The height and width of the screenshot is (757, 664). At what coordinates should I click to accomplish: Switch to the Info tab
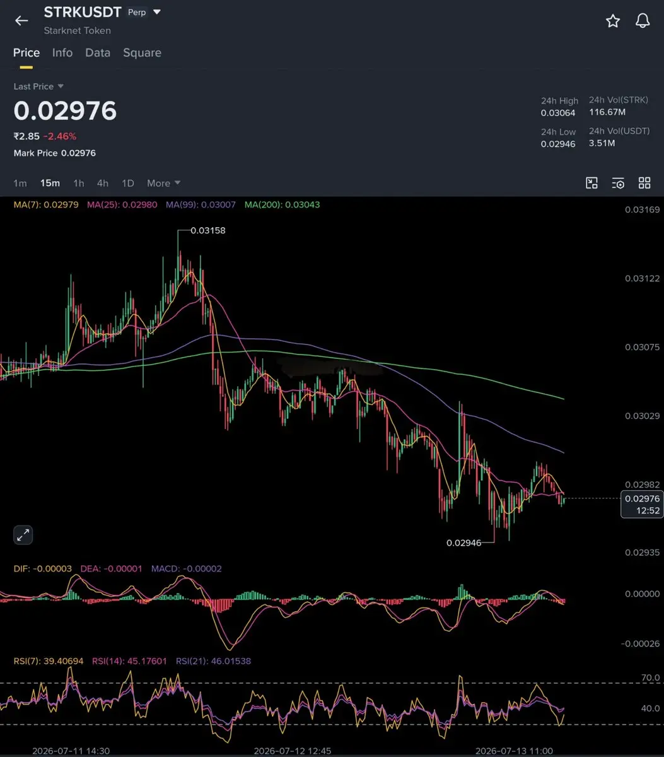[x=62, y=52]
